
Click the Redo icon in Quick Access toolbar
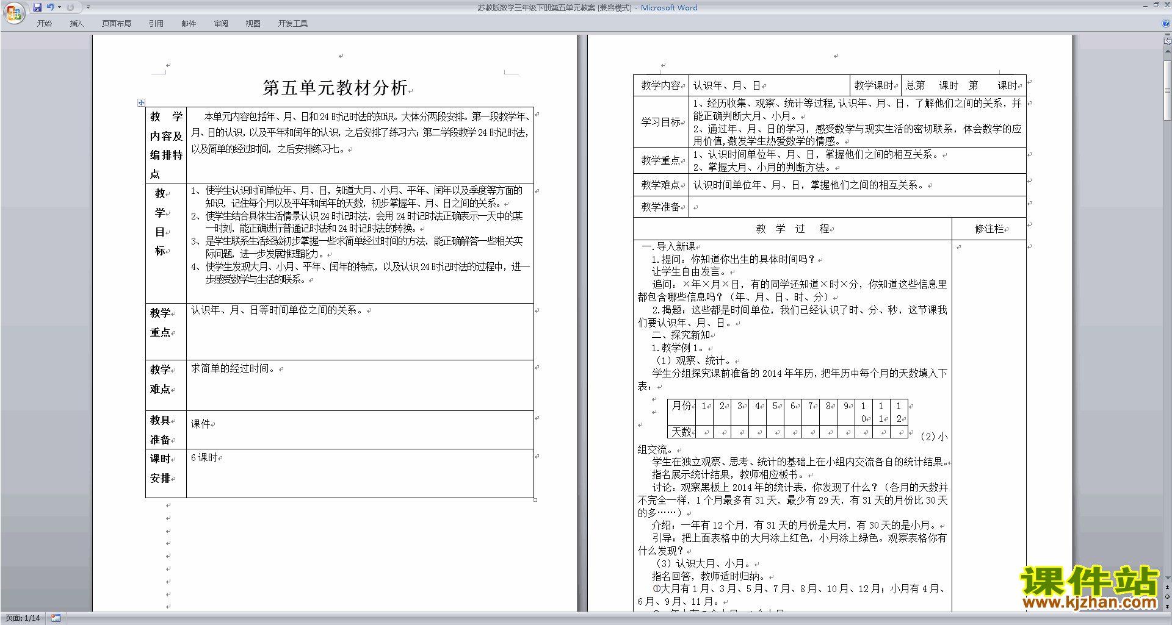[70, 7]
